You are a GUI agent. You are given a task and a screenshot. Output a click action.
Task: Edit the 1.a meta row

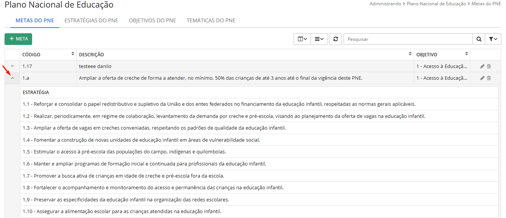pyautogui.click(x=482, y=78)
